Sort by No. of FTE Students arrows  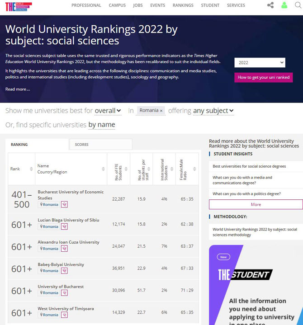[126, 169]
